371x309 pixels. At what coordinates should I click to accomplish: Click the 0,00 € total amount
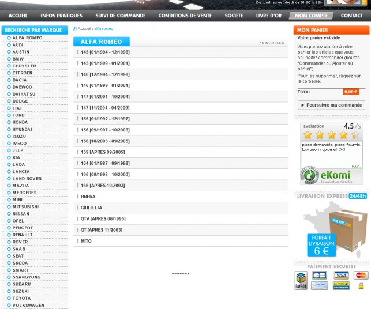click(351, 92)
